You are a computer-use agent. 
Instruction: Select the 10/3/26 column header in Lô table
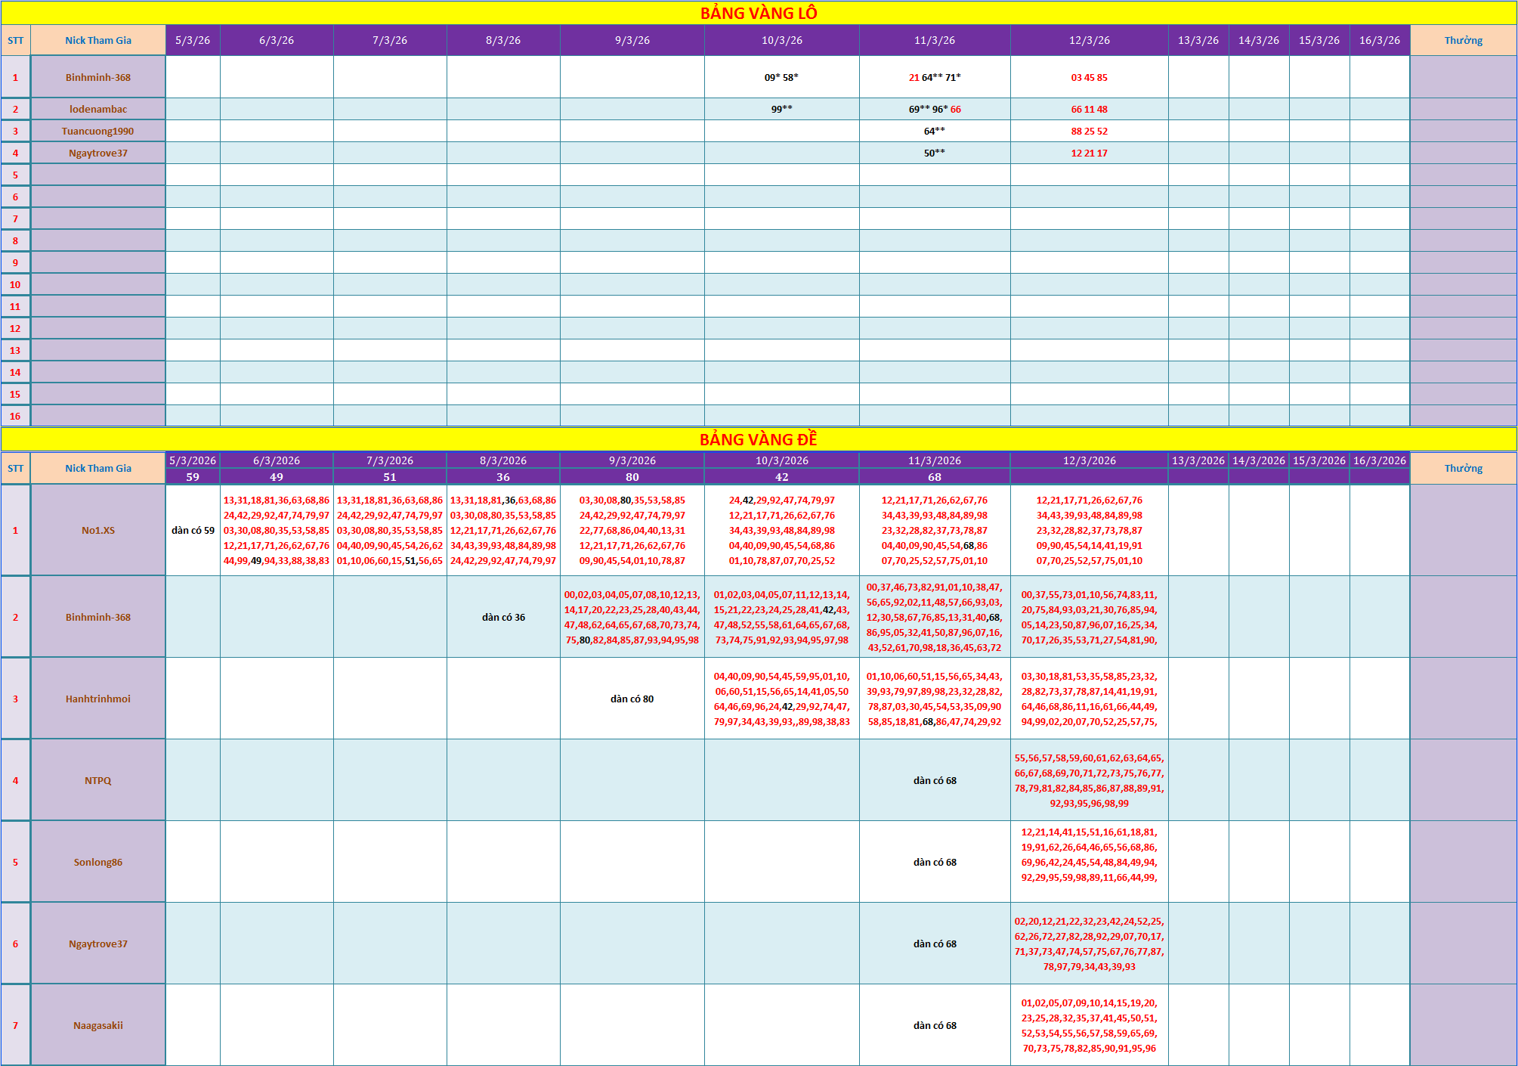tap(782, 40)
